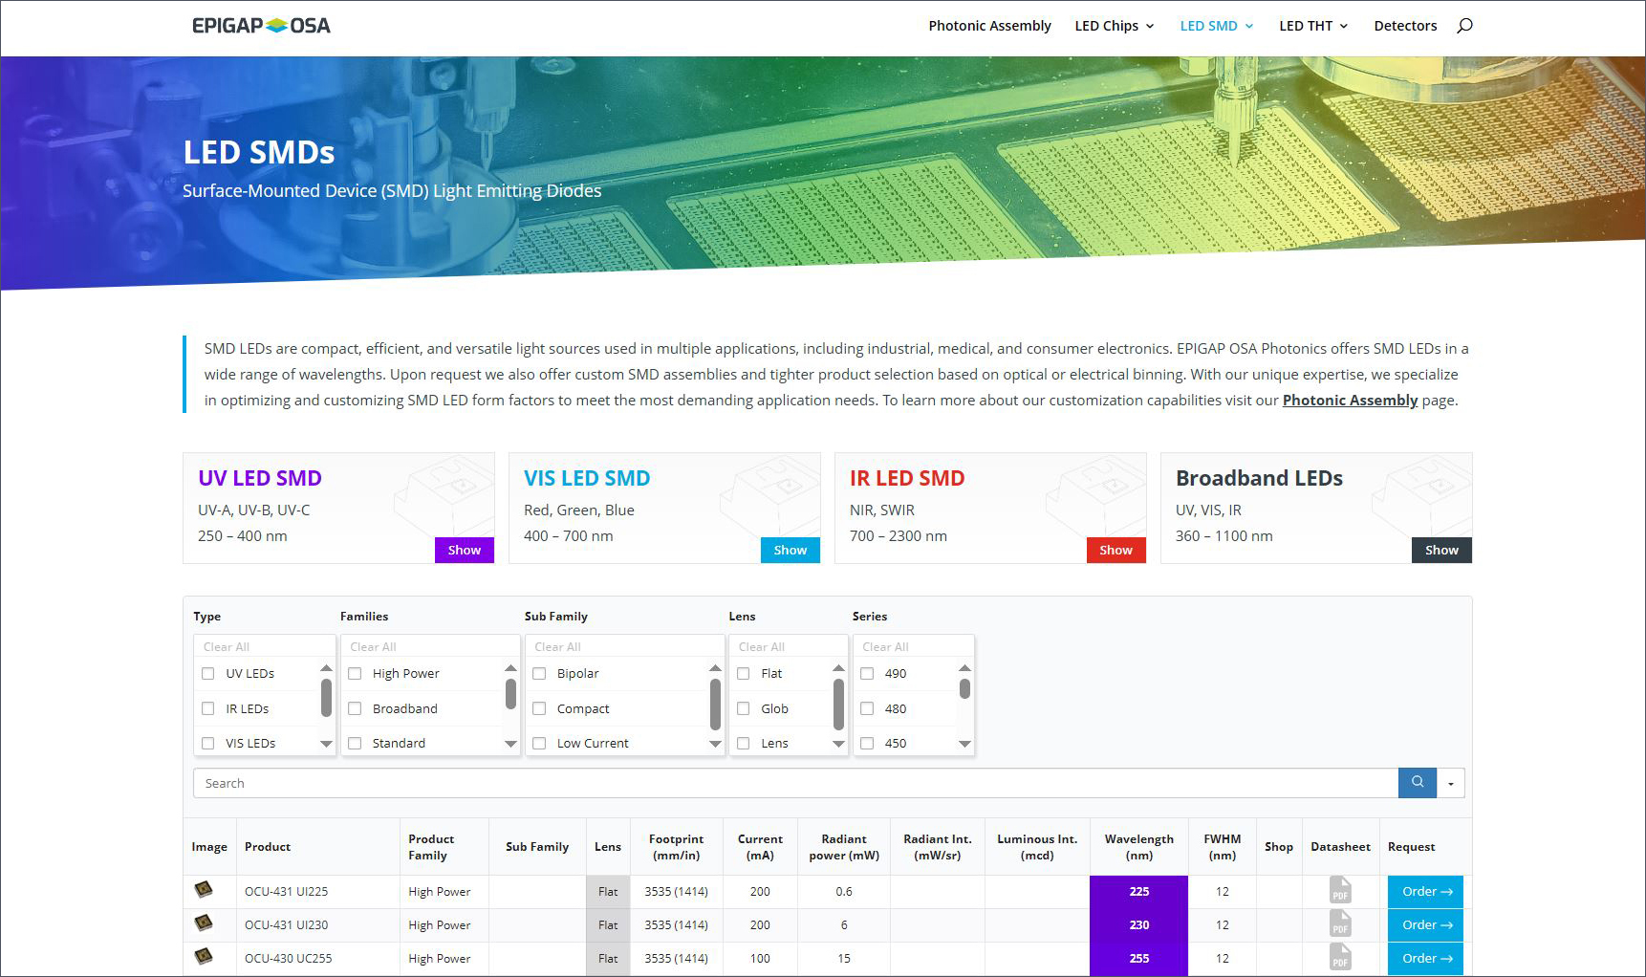Click OCU-431 UI225 product thumbnail image

coord(204,890)
